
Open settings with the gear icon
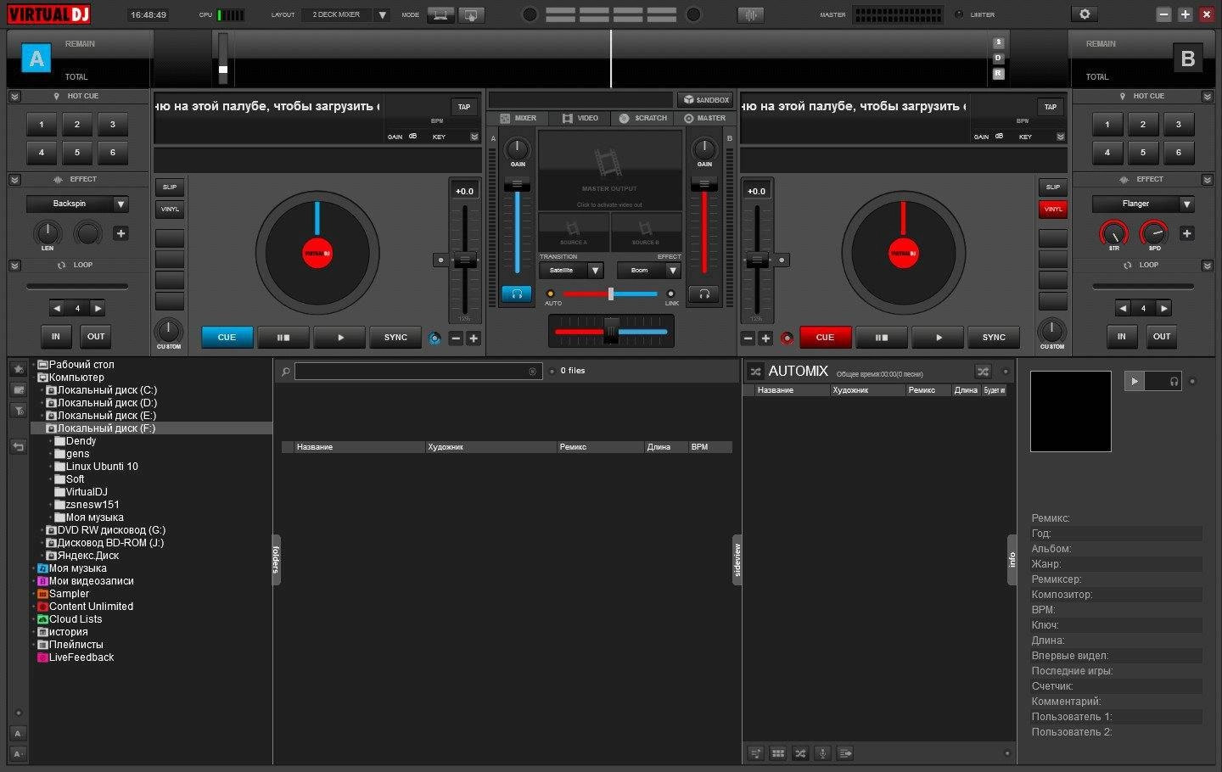click(x=1085, y=14)
